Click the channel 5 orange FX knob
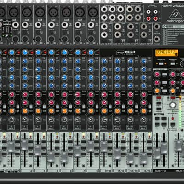 (x=51, y=111)
